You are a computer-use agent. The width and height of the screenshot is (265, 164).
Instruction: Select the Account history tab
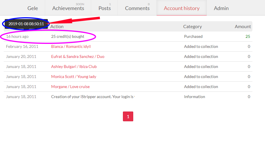[182, 8]
